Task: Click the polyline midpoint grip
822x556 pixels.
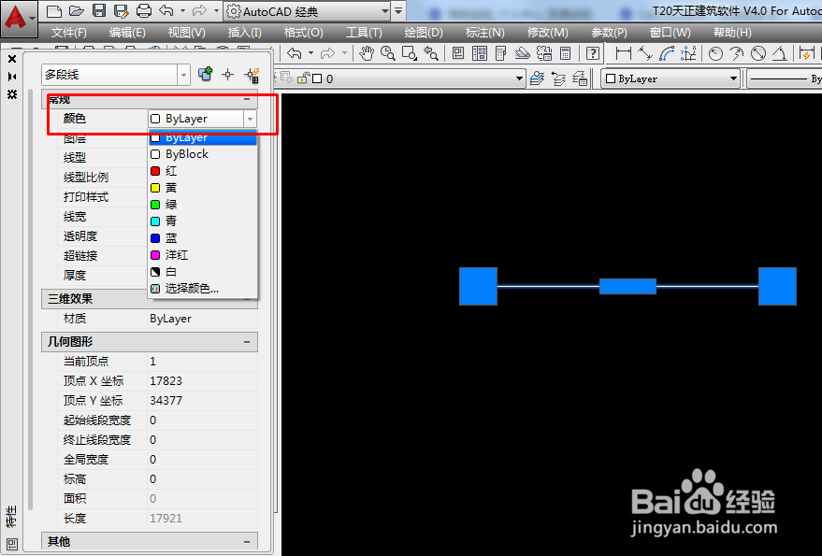Action: click(627, 286)
